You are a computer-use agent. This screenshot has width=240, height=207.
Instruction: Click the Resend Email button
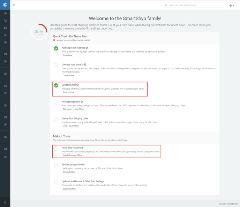(68, 92)
